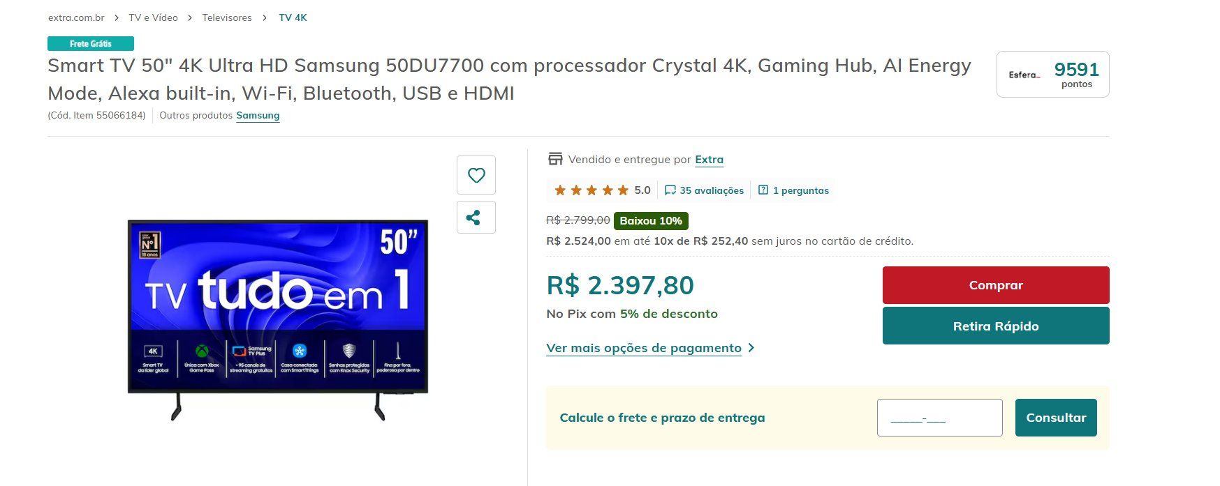The image size is (1220, 486).
Task: Go to TV e Vídeo breadcrumb
Action: 153,17
